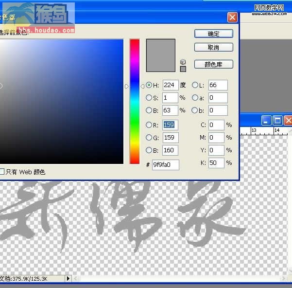
Task: Click the hue slider's right arrow handle
Action: [142, 86]
